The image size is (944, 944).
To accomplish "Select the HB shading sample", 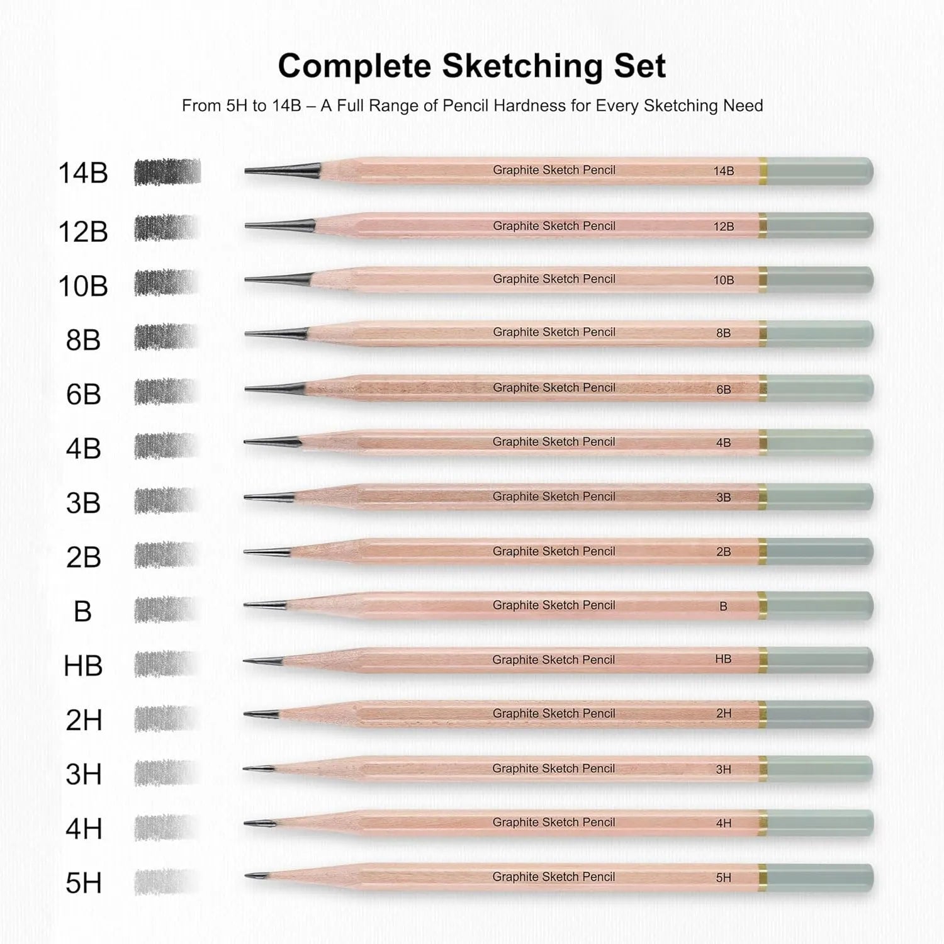I will coord(166,664).
